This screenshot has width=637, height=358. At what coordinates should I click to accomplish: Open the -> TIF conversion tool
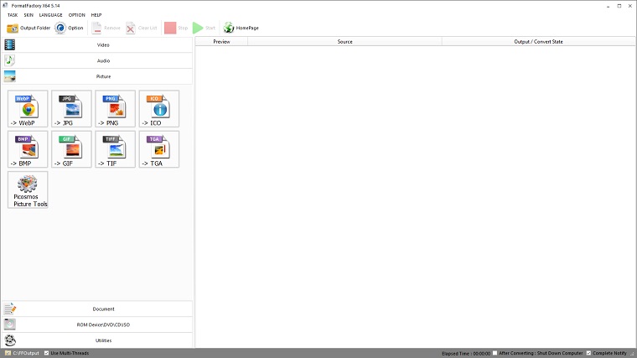point(116,149)
